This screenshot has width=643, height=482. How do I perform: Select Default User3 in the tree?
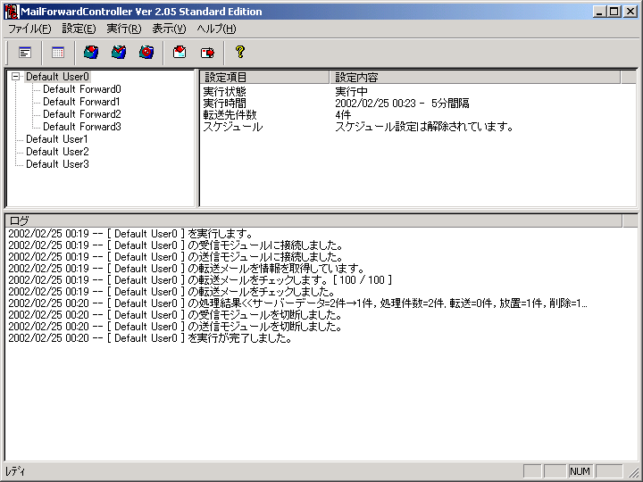click(x=57, y=164)
